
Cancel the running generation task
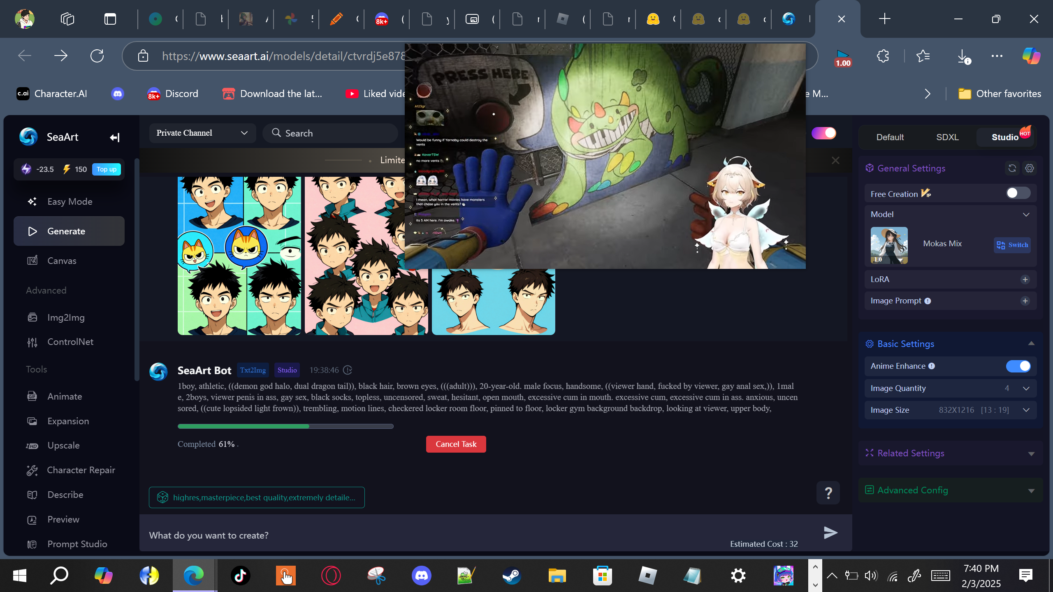click(x=456, y=444)
